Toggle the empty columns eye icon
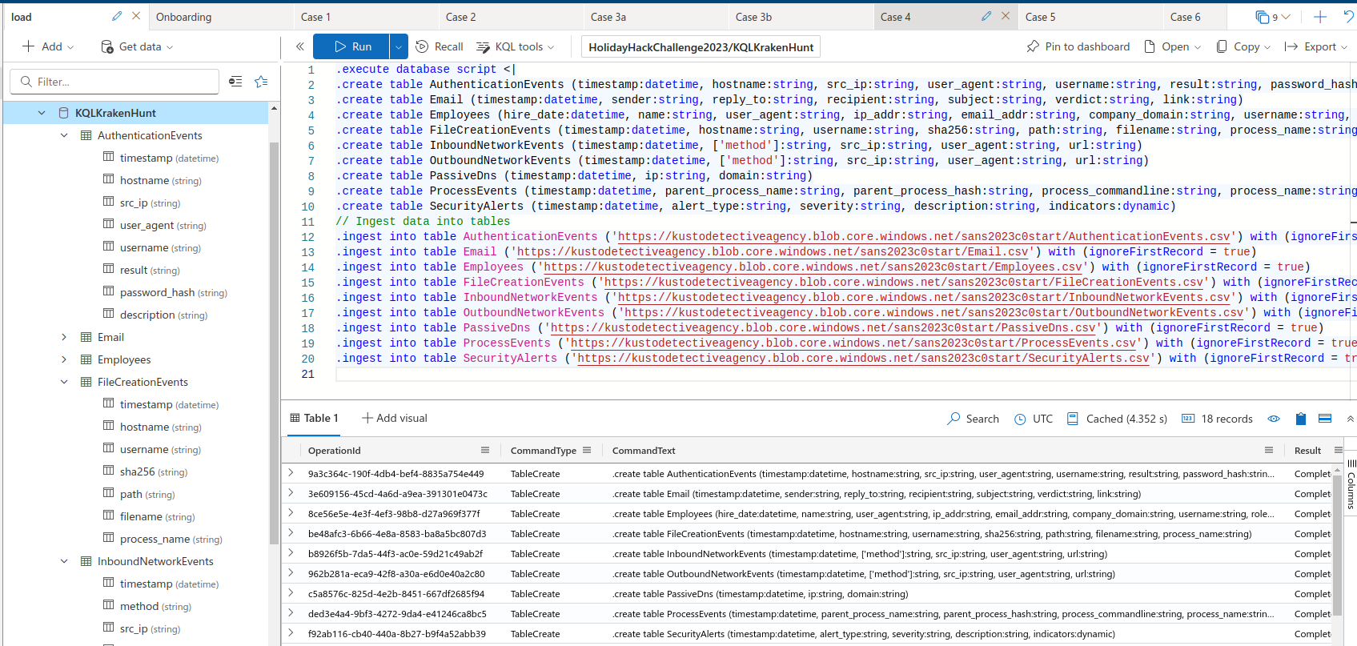The image size is (1357, 646). (x=1274, y=418)
